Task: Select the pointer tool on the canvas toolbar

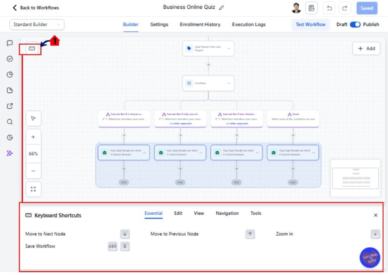Action: click(x=33, y=118)
